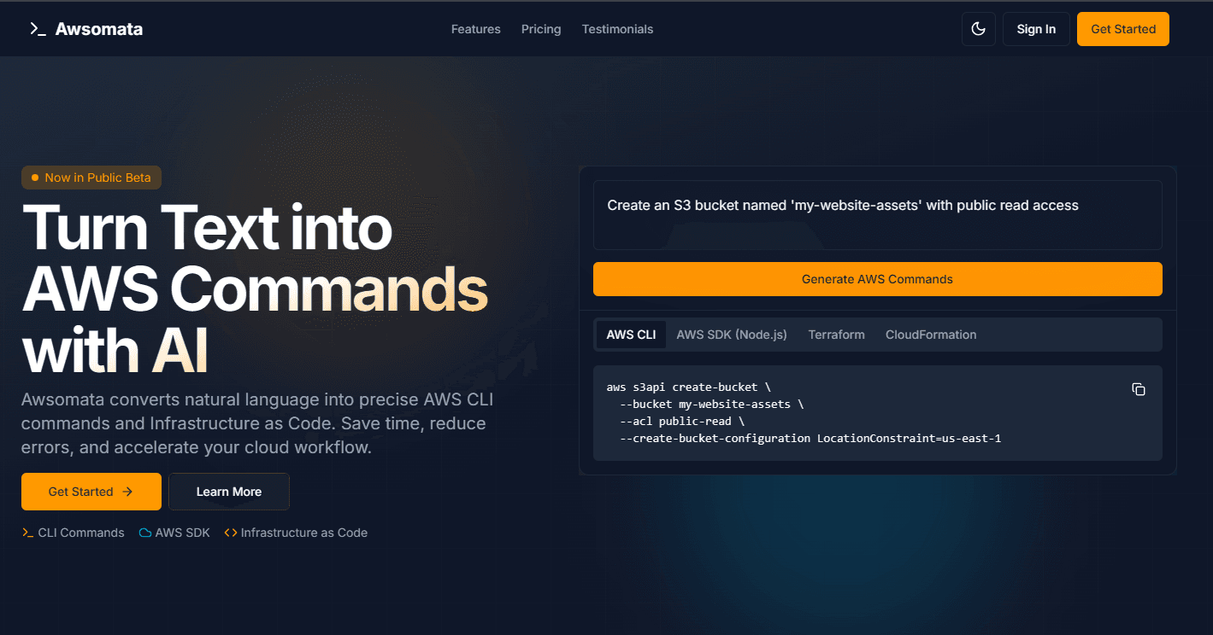Click the Now in Public Beta badge

point(91,178)
